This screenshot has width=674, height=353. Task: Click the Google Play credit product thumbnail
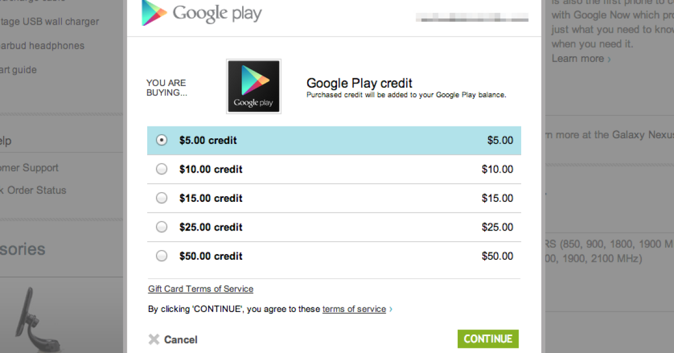click(253, 87)
